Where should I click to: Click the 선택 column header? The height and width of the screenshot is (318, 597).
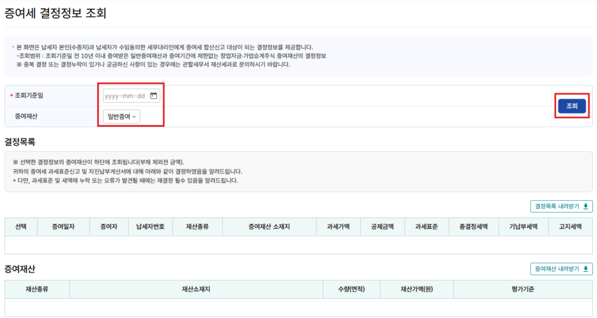tap(20, 226)
